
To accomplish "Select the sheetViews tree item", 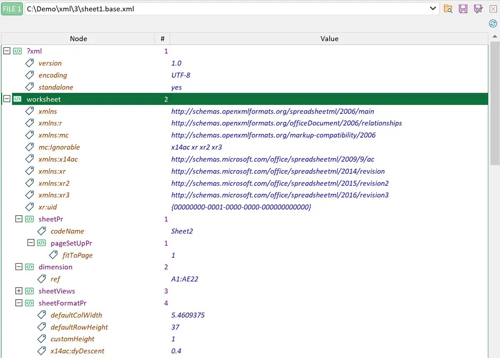I will coord(57,291).
